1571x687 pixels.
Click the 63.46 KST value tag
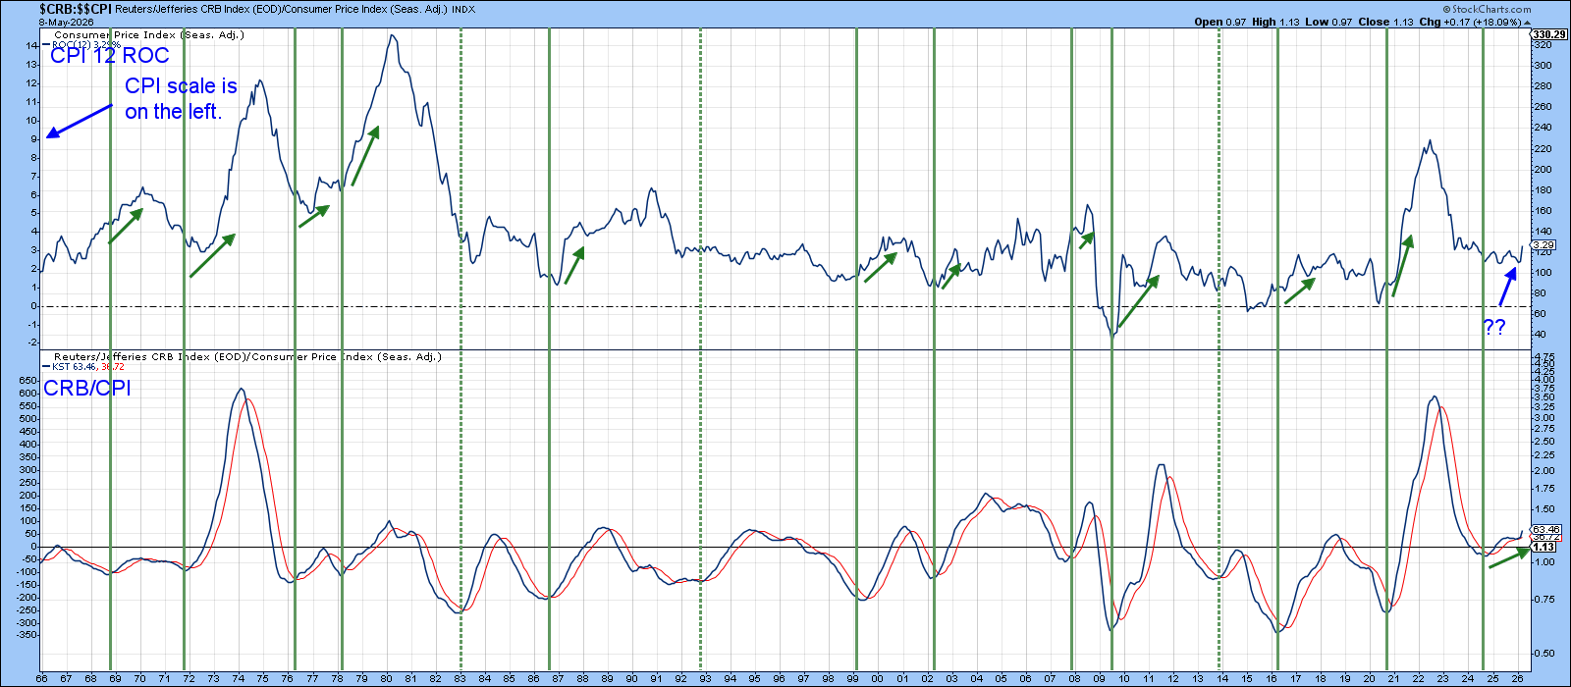[x=1546, y=530]
